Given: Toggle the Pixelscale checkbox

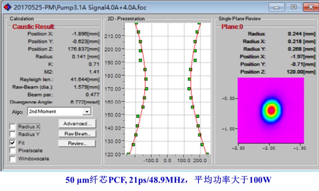Looking at the screenshot, I should coord(12,150).
